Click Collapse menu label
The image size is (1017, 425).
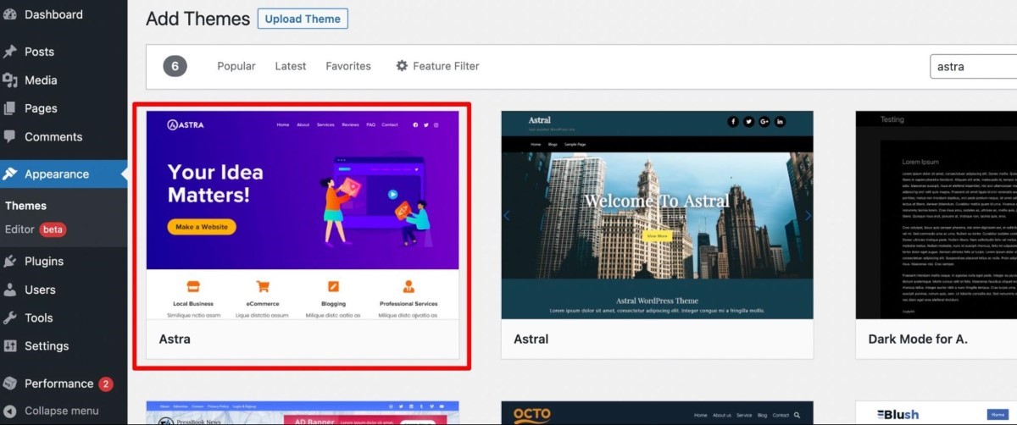(x=61, y=411)
